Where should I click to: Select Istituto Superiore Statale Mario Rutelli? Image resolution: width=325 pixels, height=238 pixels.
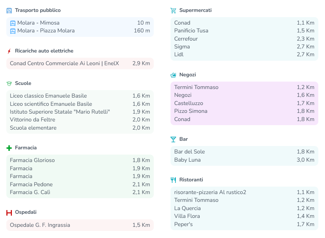click(x=60, y=112)
